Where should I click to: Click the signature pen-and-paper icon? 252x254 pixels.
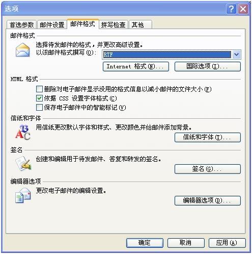pyautogui.click(x=23, y=163)
